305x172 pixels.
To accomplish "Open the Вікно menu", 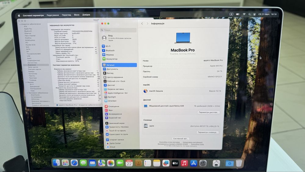I will (77, 15).
